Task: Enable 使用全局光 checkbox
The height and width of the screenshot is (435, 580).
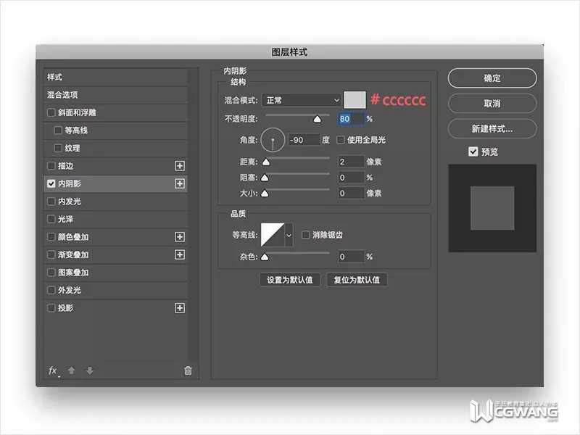Action: [340, 140]
